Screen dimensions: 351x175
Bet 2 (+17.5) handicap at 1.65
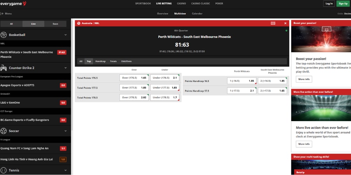point(272,91)
